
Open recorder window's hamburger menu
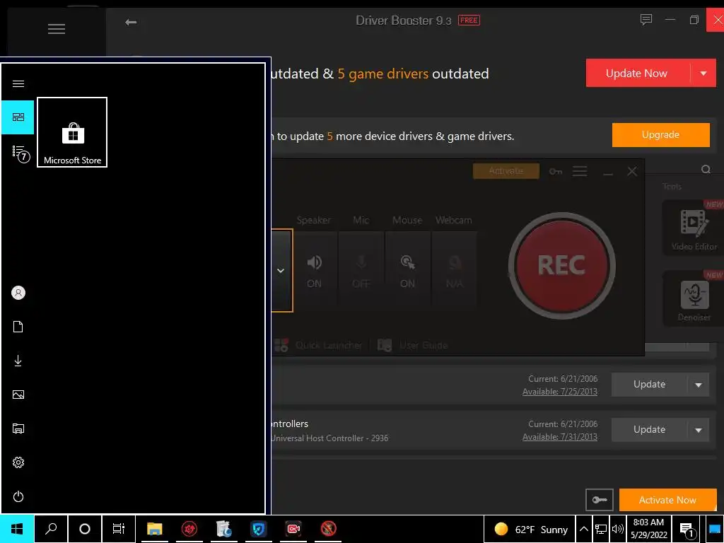580,171
